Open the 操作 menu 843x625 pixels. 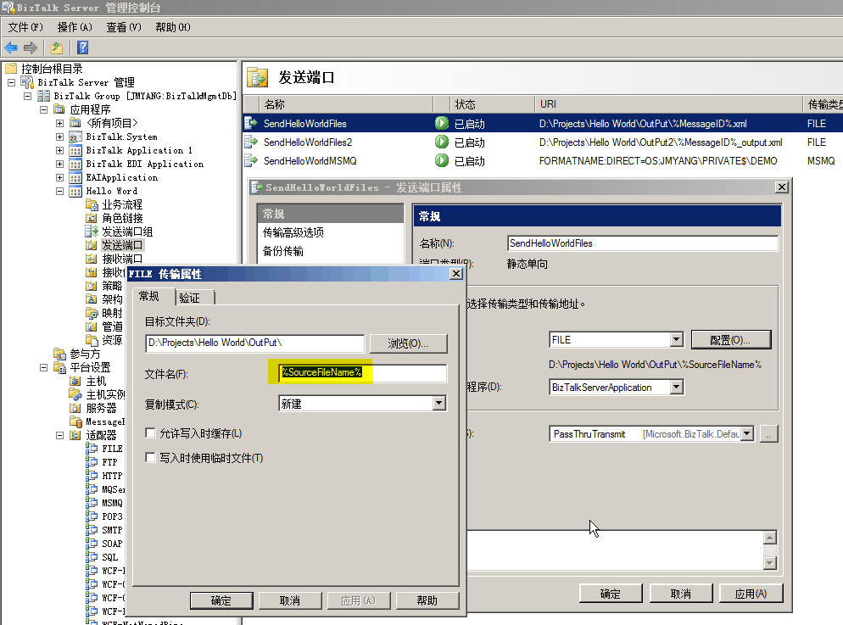[75, 27]
